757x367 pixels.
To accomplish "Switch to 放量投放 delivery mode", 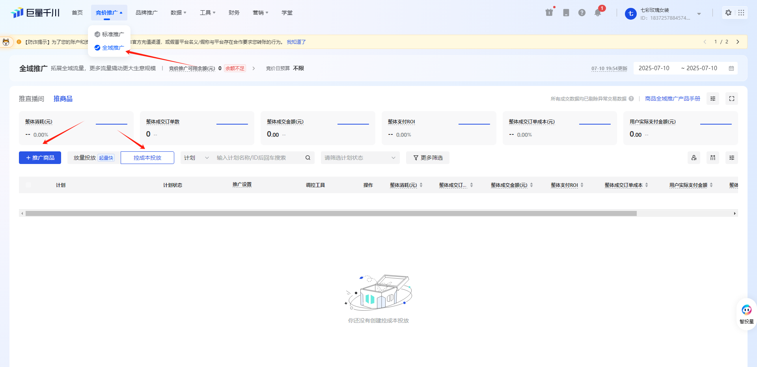I will tap(85, 158).
